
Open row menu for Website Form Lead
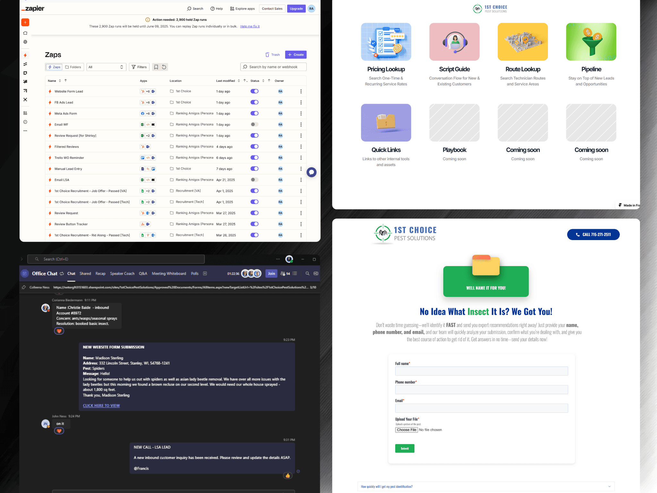[x=301, y=91]
